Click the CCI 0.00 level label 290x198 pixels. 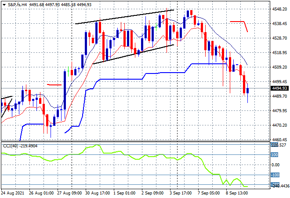click(x=275, y=165)
